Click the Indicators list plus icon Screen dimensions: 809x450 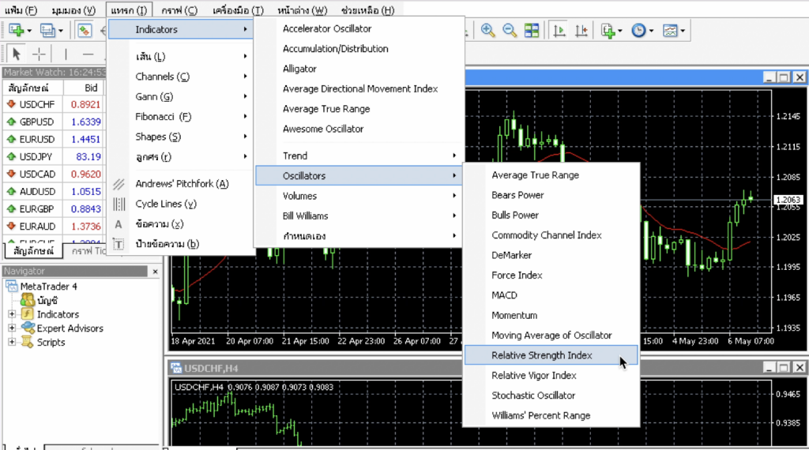click(x=608, y=31)
